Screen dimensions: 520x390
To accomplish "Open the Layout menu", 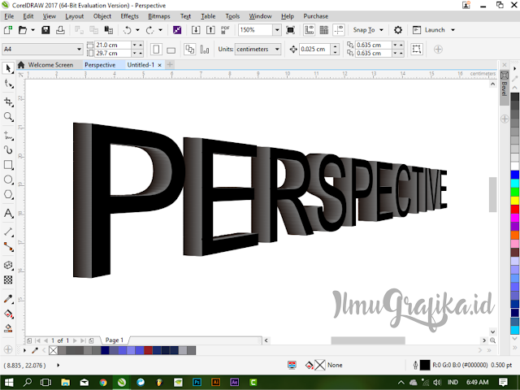I will (74, 16).
